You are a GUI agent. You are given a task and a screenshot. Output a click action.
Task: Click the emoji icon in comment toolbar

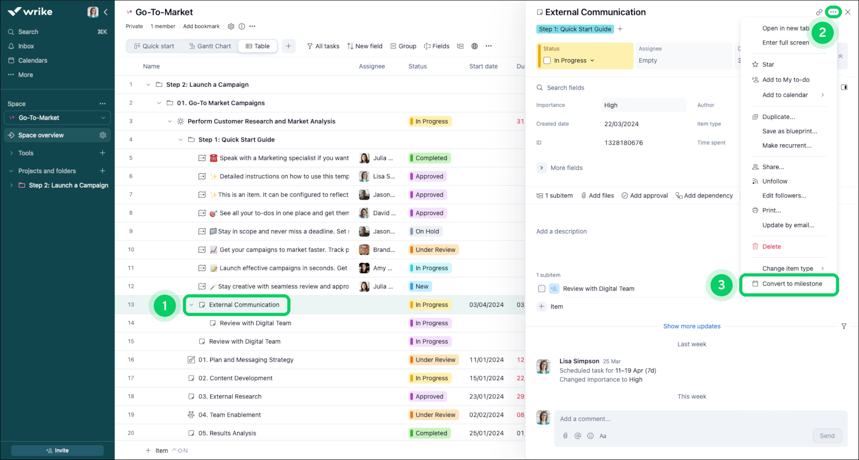point(590,436)
